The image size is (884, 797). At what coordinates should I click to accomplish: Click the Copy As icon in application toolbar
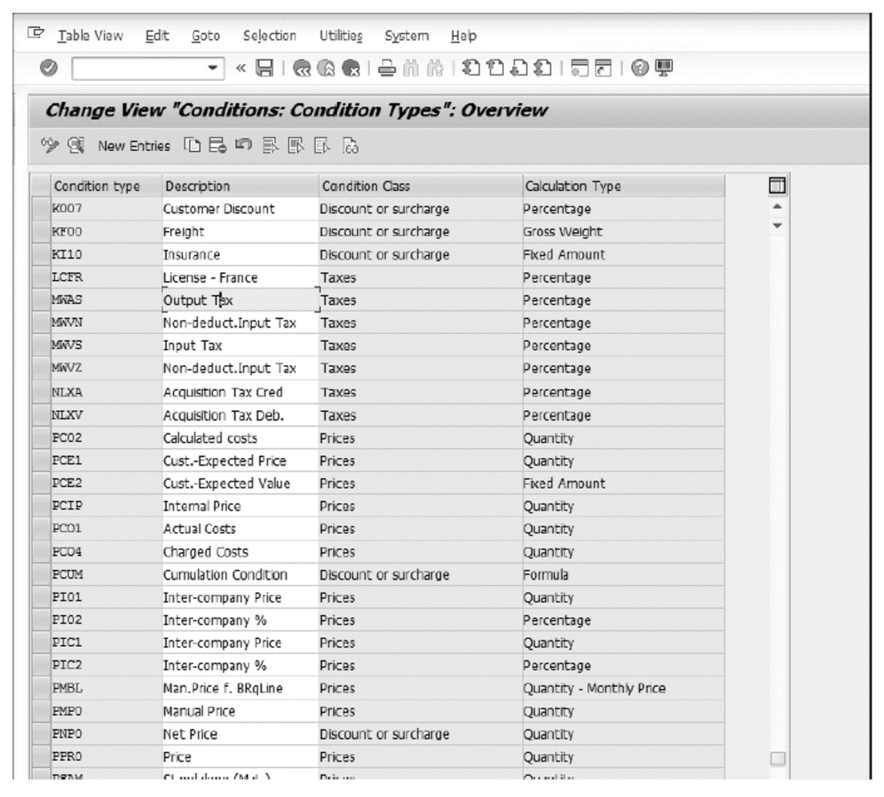193,147
